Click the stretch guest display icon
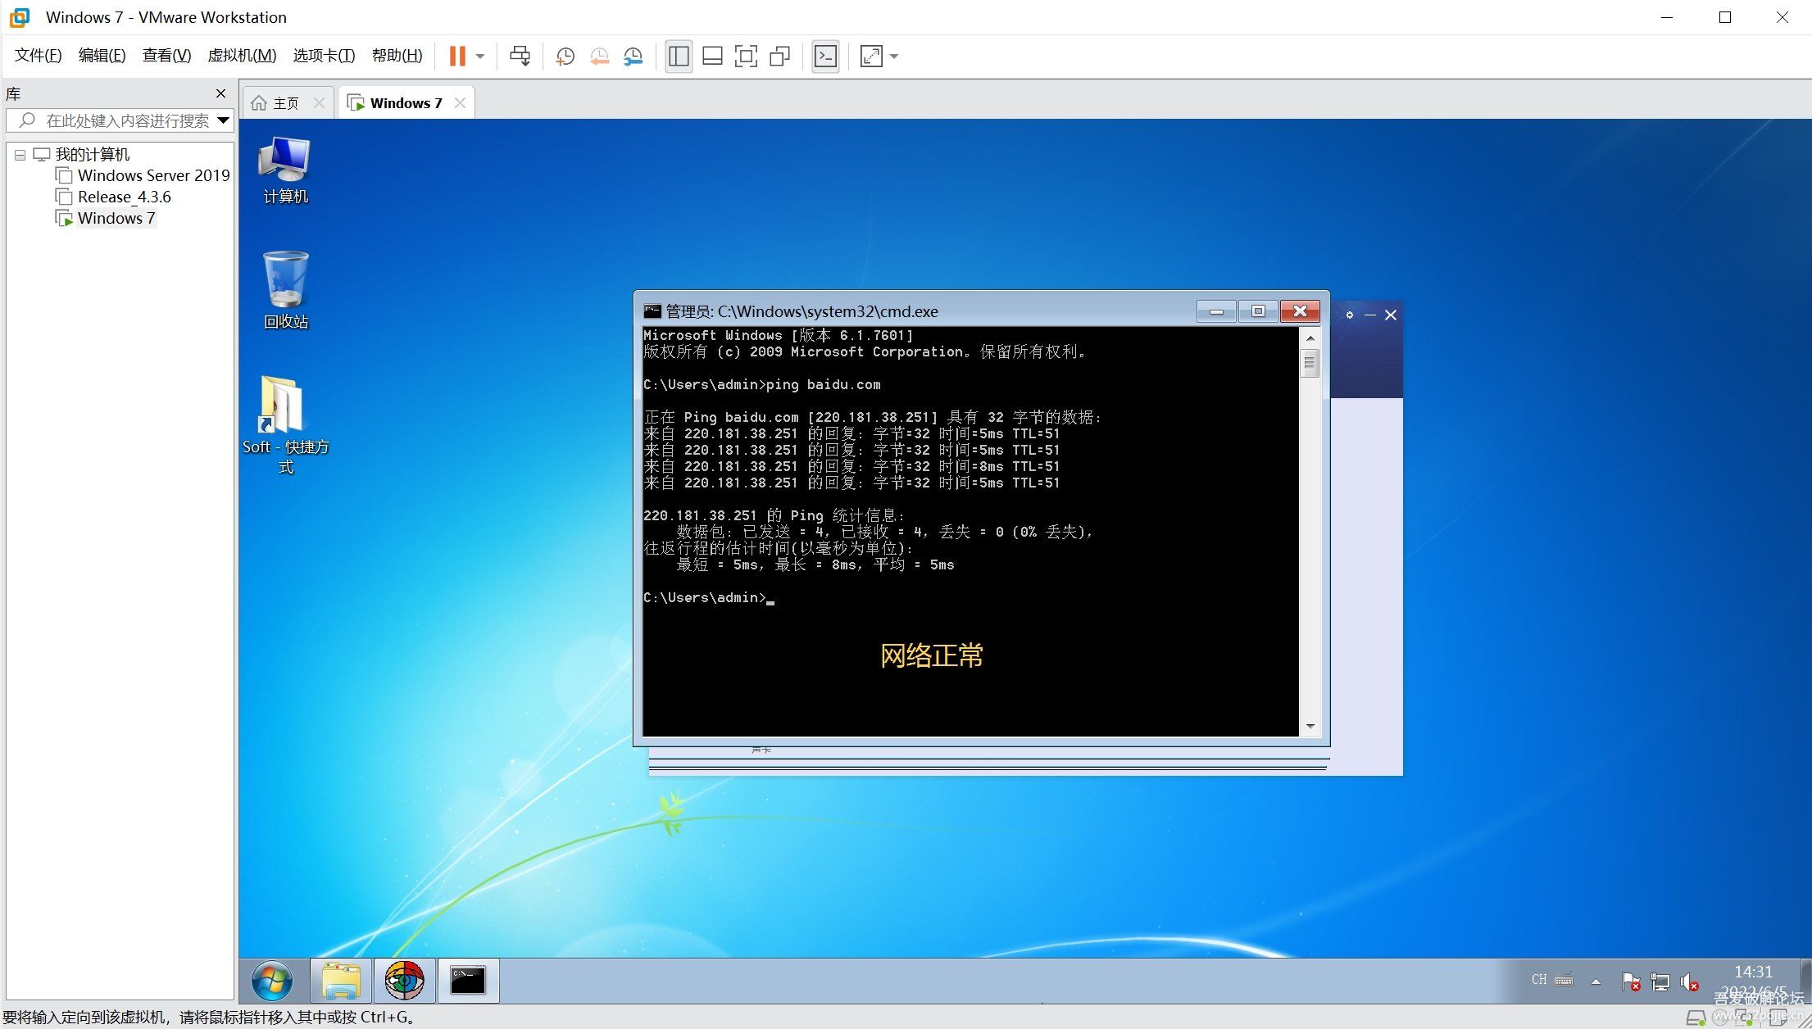Image resolution: width=1812 pixels, height=1029 pixels. point(871,56)
